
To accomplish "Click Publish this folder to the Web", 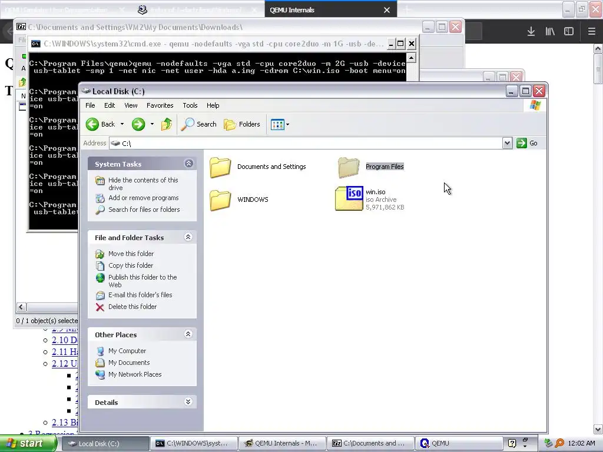I will click(143, 281).
